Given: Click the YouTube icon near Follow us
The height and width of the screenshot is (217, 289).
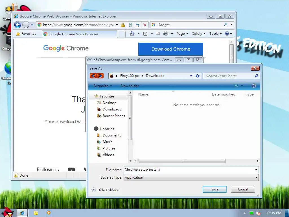Looking at the screenshot, I should point(71,170).
